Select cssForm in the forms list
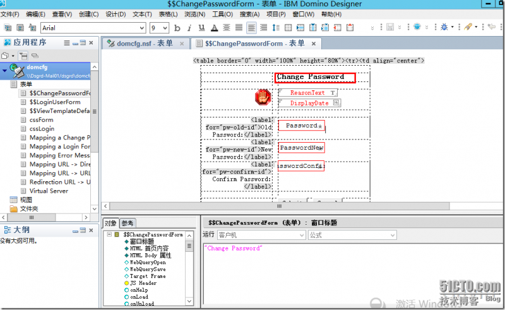Viewport: 505px width, 310px height. point(42,120)
